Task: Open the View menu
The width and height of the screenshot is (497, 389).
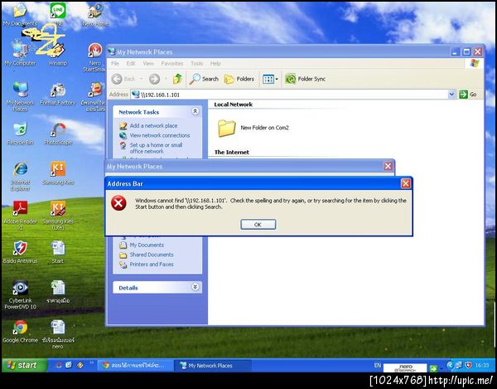Action: coord(148,64)
